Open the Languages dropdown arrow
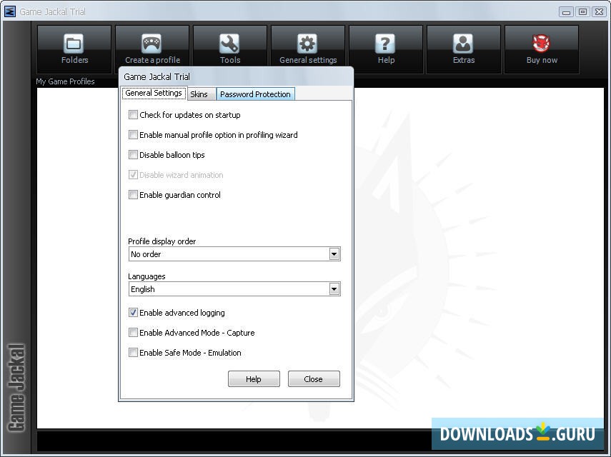 [x=334, y=289]
